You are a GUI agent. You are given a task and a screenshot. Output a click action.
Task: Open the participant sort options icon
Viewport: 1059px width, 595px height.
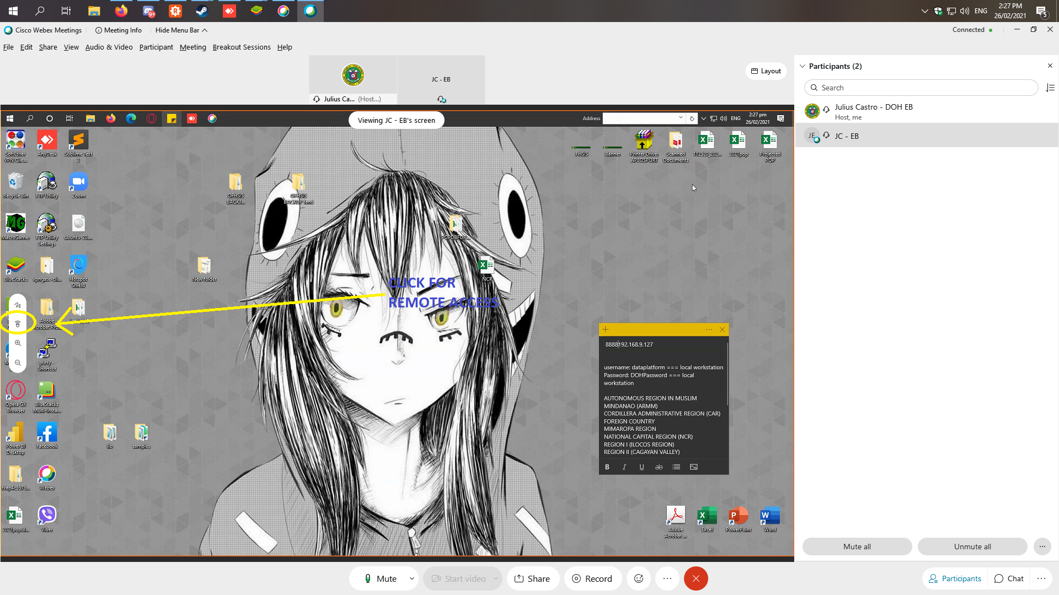pos(1050,88)
